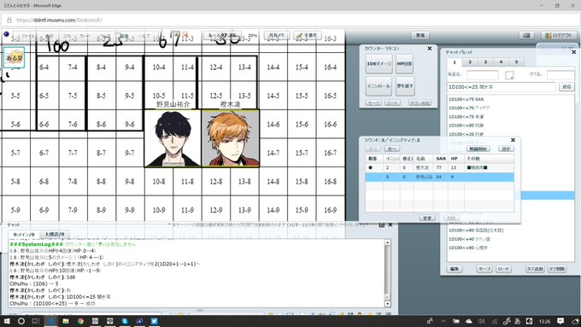Image resolution: width=581 pixels, height=327 pixels.
Task: Click the zoom-out magnifier icon on toolbar
Action: 185,35
